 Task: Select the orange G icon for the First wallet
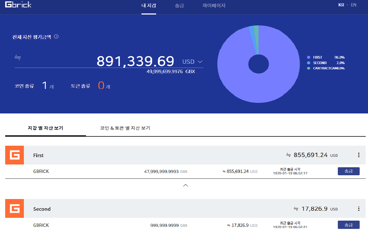[x=14, y=155]
